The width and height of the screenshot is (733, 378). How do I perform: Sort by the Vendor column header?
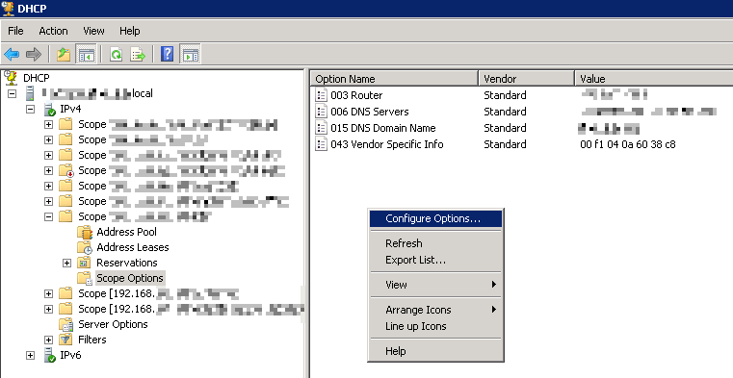pos(526,79)
